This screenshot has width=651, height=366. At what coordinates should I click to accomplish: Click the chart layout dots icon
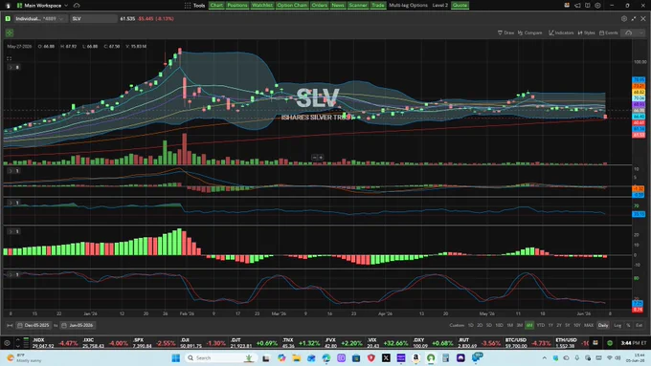pyautogui.click(x=10, y=58)
